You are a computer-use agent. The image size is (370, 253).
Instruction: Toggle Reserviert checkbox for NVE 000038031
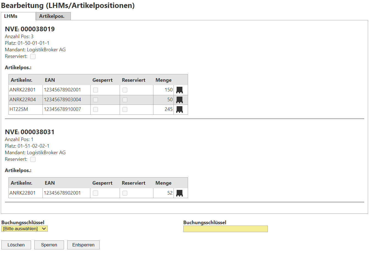[x=33, y=159]
